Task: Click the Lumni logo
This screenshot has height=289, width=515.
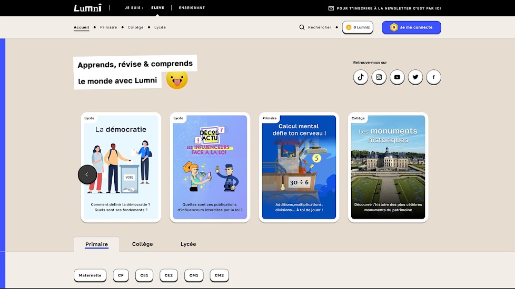Action: pyautogui.click(x=87, y=8)
